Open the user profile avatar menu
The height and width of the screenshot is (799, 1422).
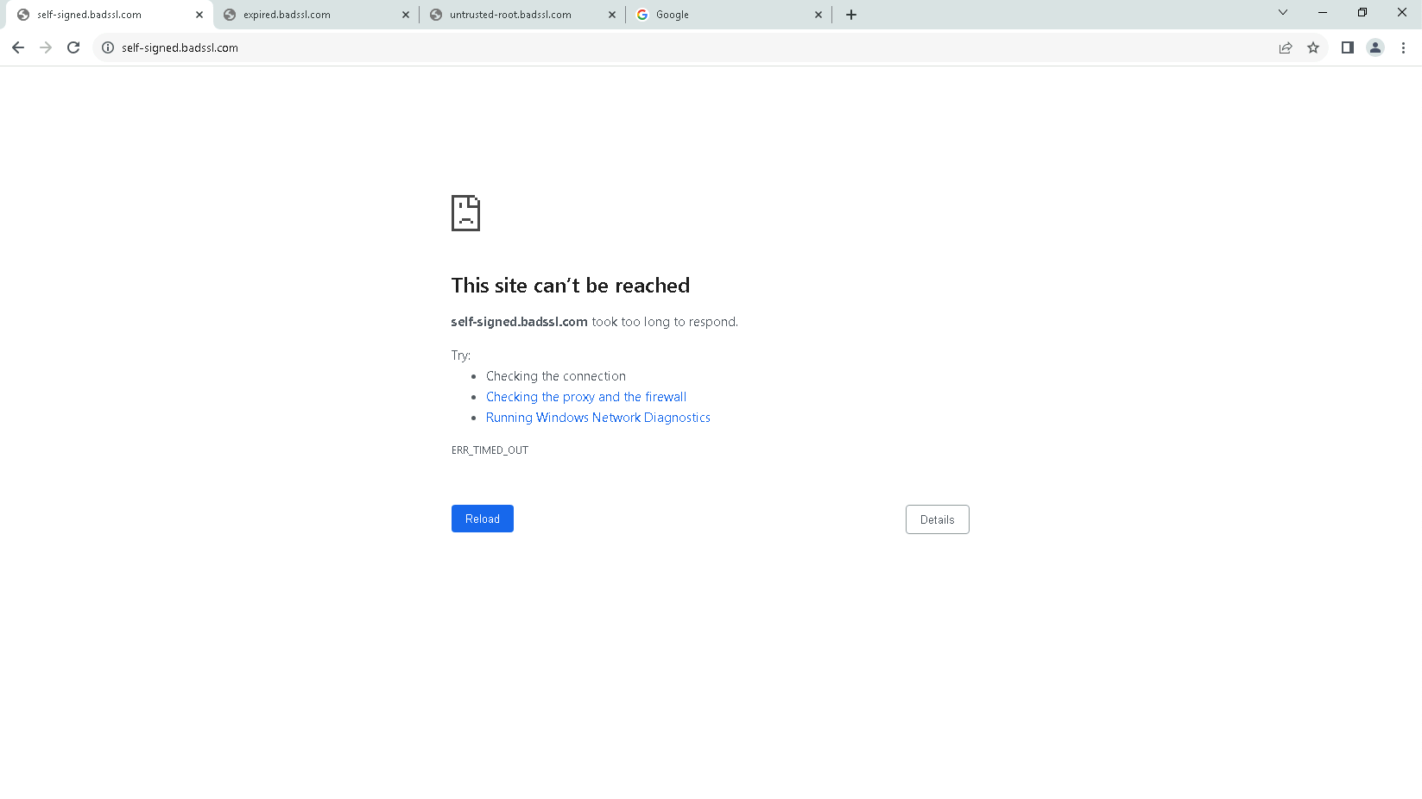pyautogui.click(x=1375, y=47)
